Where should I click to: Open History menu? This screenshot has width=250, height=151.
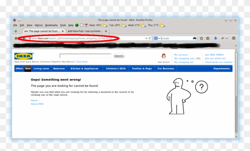coord(39,25)
